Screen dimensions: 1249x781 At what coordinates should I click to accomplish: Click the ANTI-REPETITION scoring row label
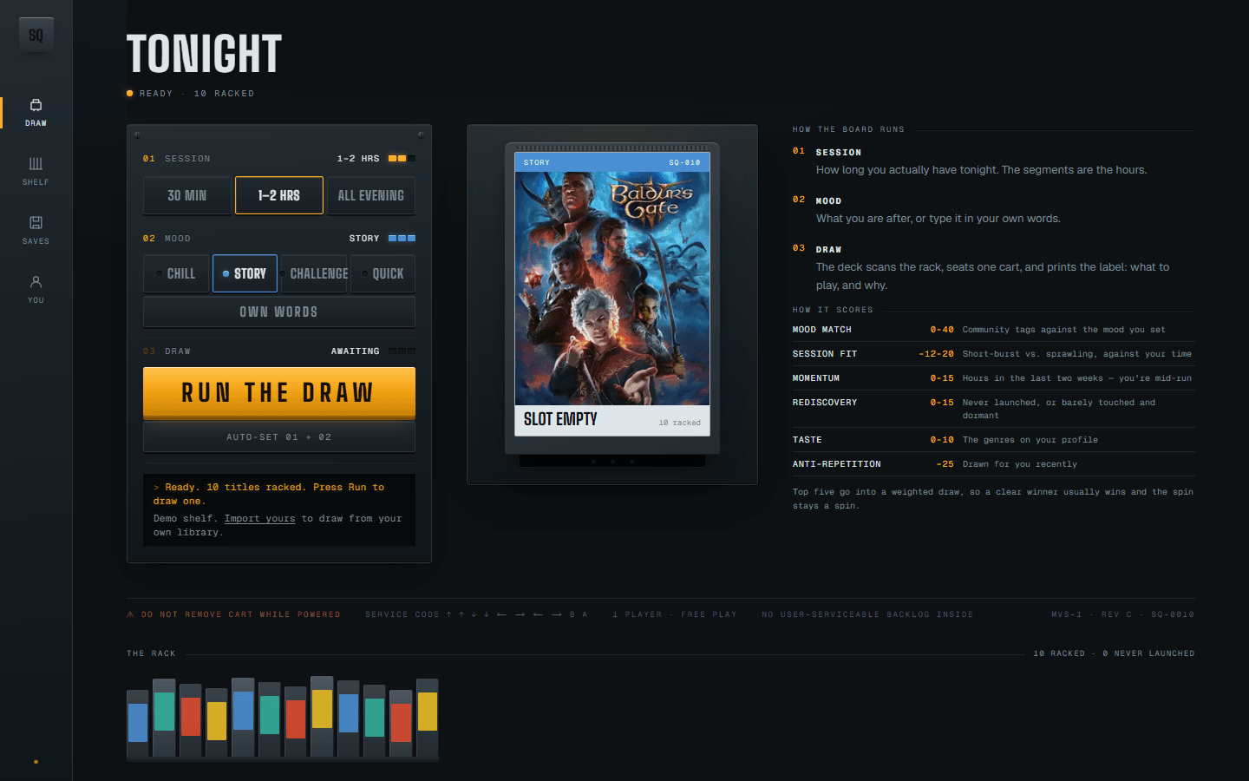tap(836, 464)
